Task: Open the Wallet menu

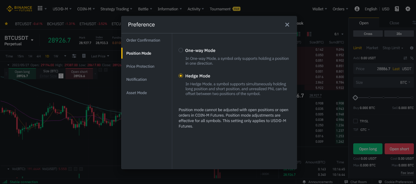Action: tap(320, 9)
